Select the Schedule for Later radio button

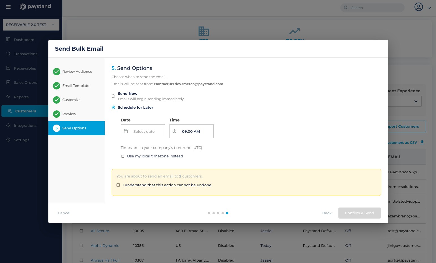point(113,108)
